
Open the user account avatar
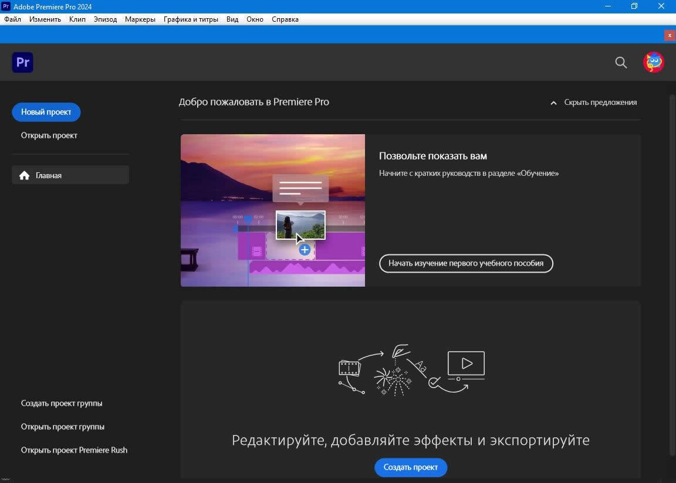coord(654,62)
